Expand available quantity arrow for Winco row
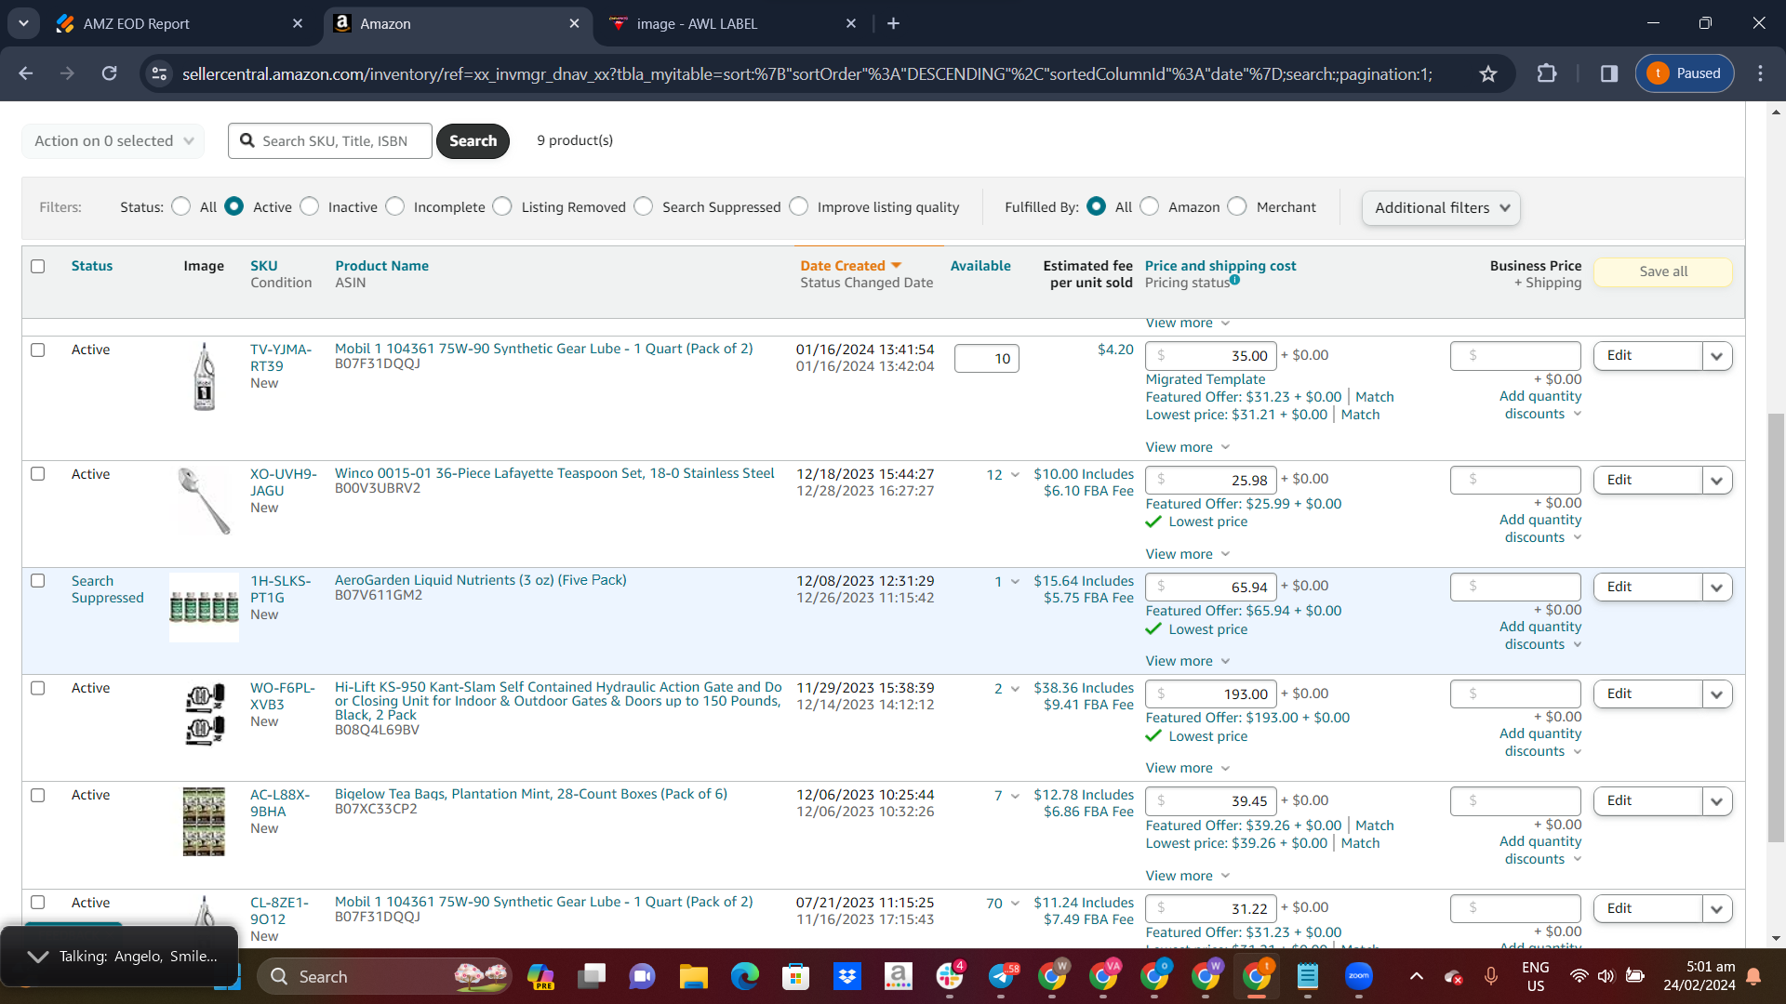 [x=1015, y=475]
